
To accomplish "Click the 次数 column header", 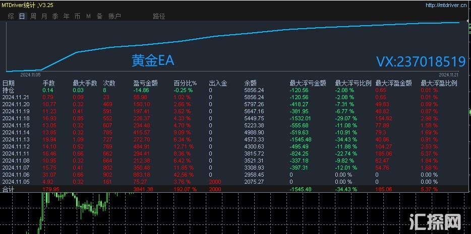I will tap(109, 83).
